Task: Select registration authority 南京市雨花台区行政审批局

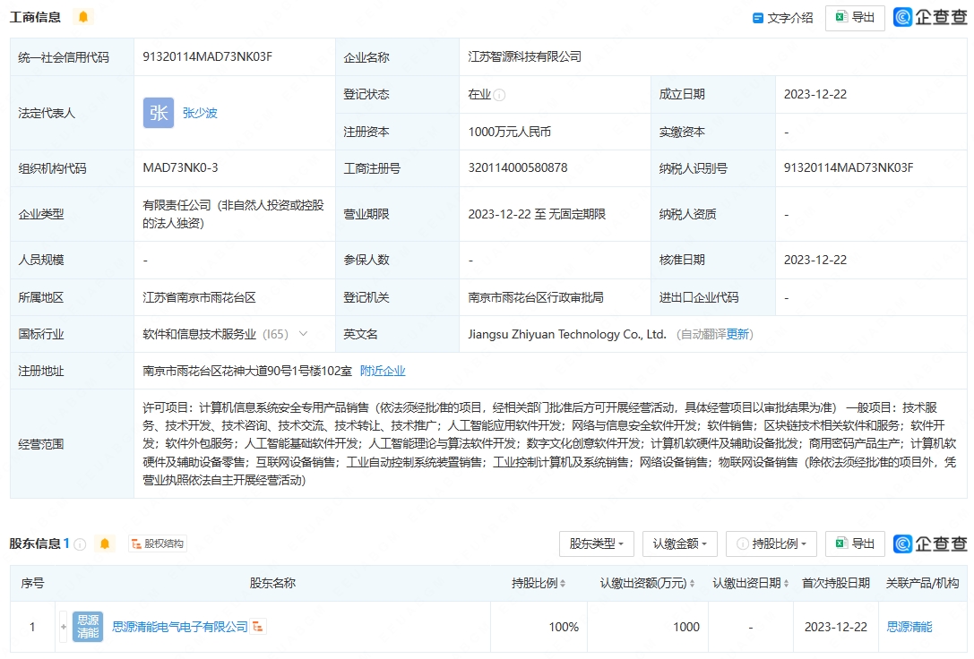Action: 536,297
